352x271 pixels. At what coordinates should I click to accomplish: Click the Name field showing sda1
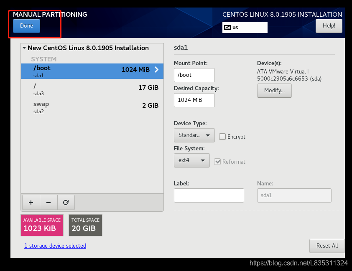tap(294, 195)
